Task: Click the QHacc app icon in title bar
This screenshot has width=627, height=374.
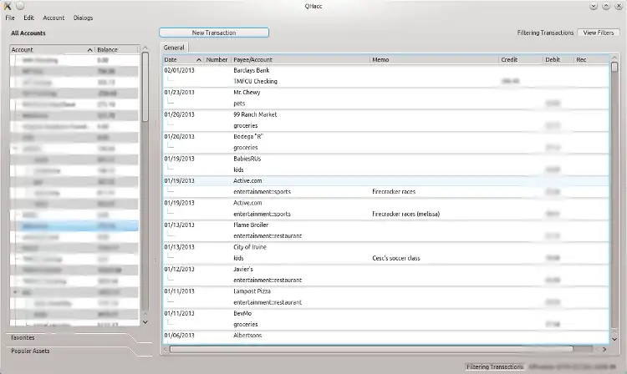Action: pyautogui.click(x=8, y=6)
